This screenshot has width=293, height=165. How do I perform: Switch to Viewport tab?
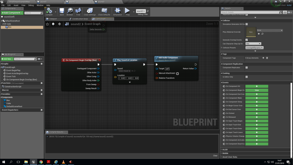53,19
